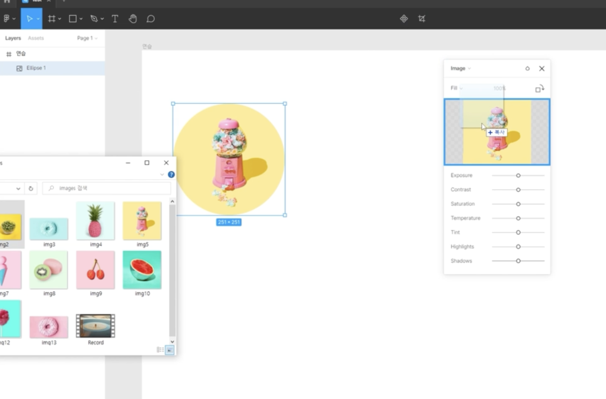Switch Explorer to large icons view
The width and height of the screenshot is (606, 399).
pyautogui.click(x=169, y=350)
